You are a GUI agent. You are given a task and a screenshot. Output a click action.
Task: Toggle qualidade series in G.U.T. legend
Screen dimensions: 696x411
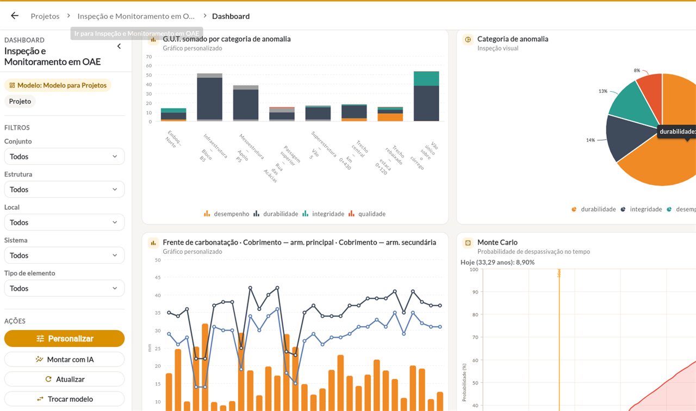coord(367,214)
